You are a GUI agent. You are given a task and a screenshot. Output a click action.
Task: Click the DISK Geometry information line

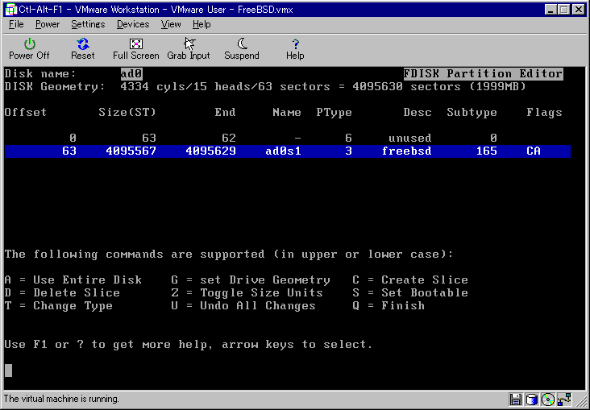(x=265, y=87)
